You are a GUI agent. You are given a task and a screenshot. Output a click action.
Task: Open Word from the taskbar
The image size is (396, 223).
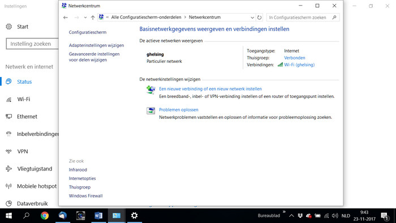click(x=98, y=216)
